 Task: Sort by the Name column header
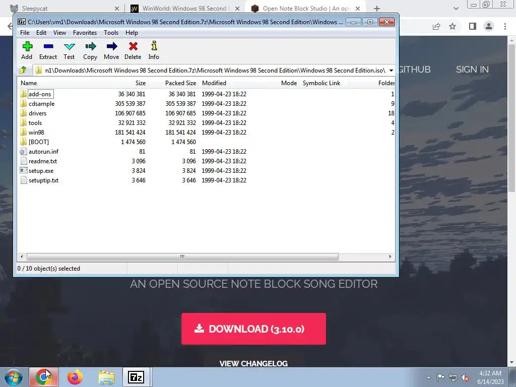[x=58, y=83]
